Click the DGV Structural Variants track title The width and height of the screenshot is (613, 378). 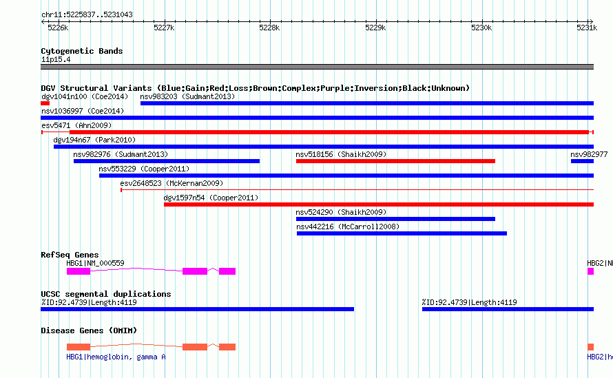pos(256,88)
